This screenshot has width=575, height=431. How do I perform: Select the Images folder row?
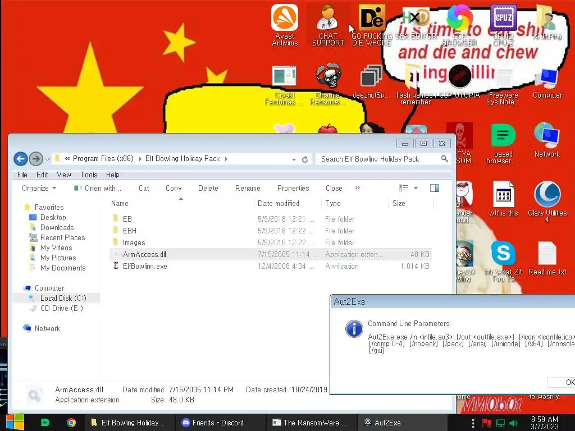pos(271,242)
